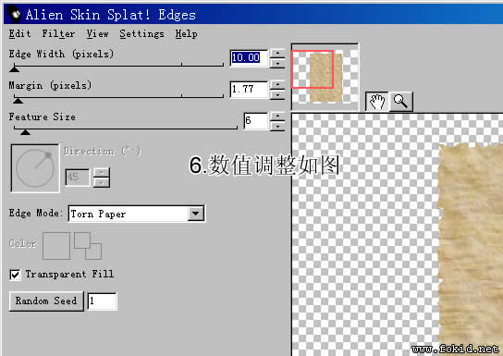Click the Random Seed button
This screenshot has width=503, height=356.
[x=46, y=301]
